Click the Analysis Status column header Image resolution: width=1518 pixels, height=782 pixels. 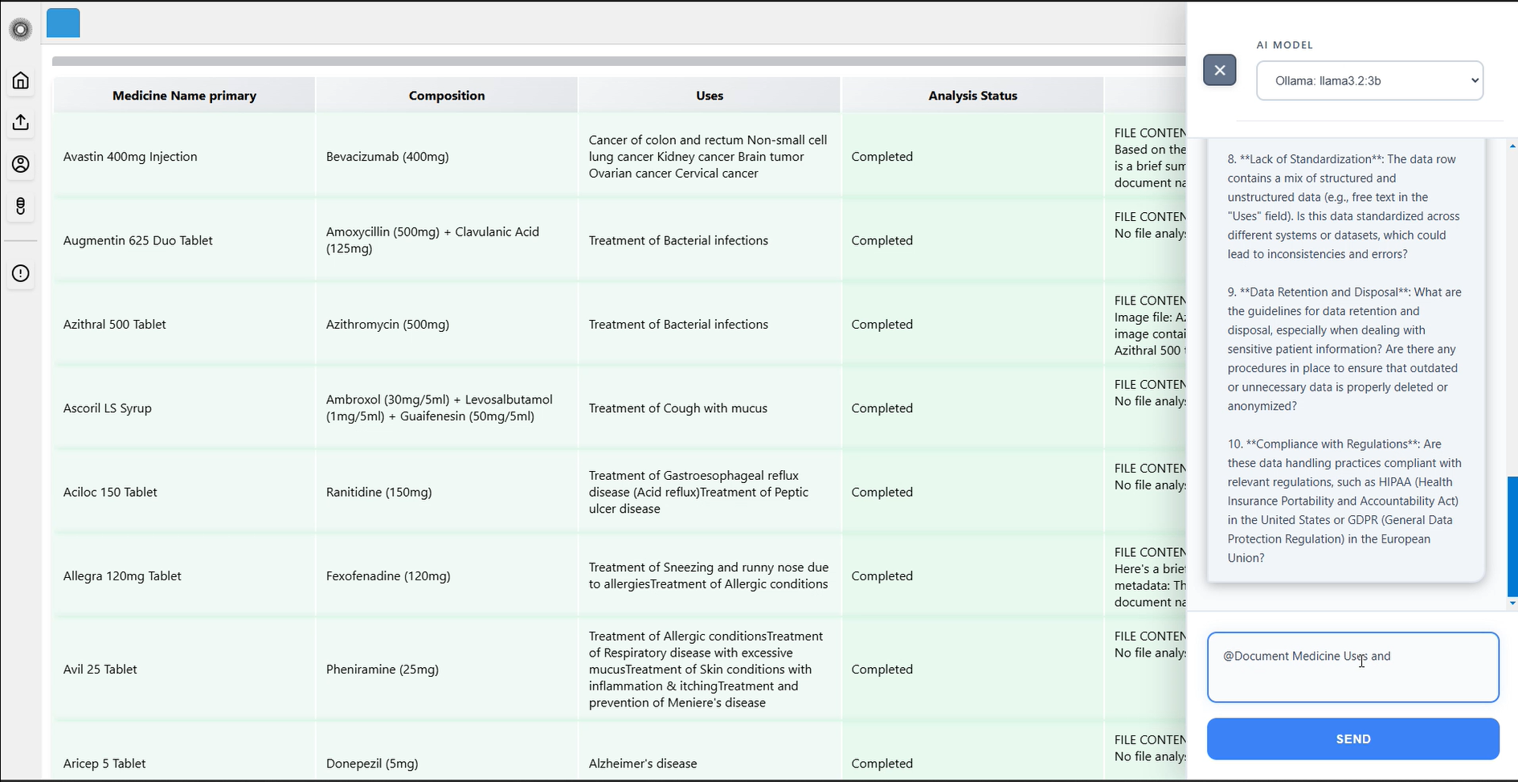[x=972, y=96]
